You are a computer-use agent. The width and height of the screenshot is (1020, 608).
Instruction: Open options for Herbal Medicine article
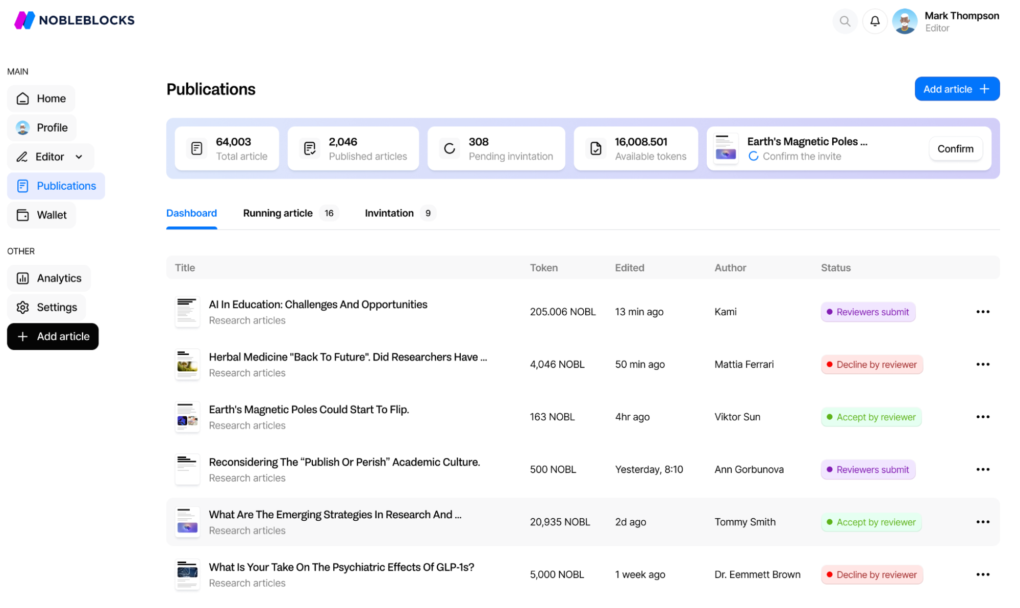pos(983,364)
